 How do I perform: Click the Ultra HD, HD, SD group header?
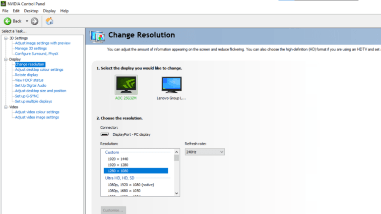pos(120,178)
